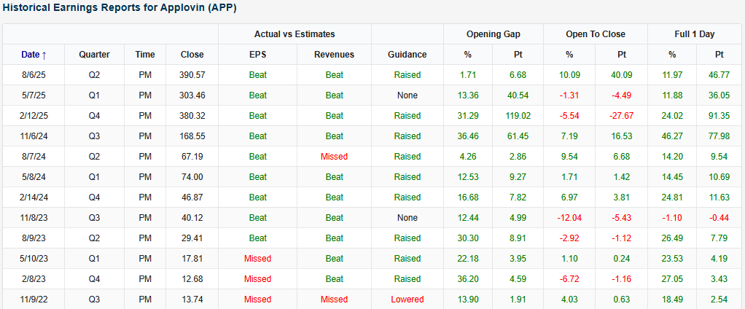Click the Quarter column header

95,55
